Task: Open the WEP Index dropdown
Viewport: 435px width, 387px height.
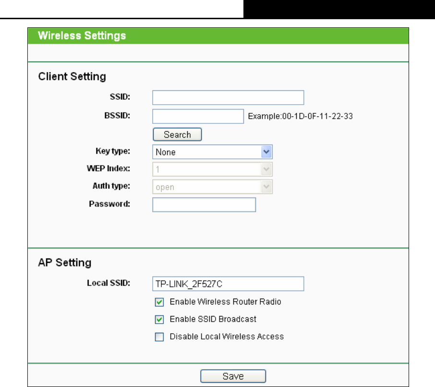Action: [x=213, y=169]
